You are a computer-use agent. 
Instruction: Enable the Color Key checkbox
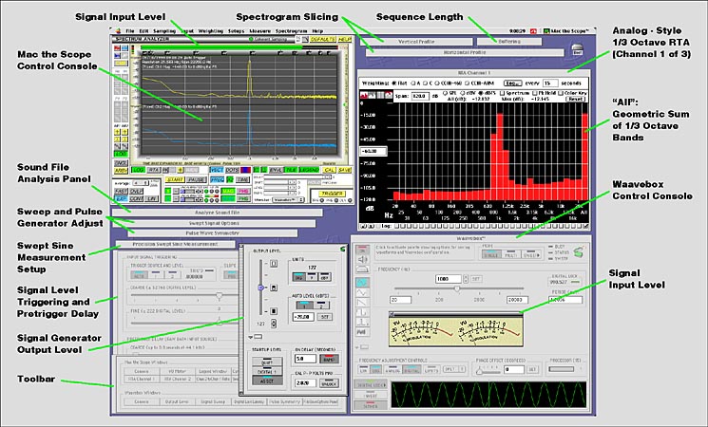pos(561,93)
